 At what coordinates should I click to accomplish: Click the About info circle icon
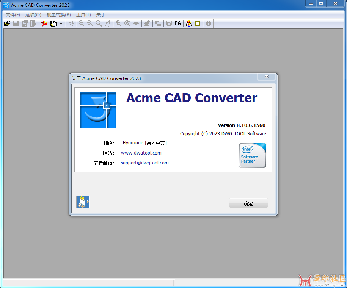(x=209, y=23)
